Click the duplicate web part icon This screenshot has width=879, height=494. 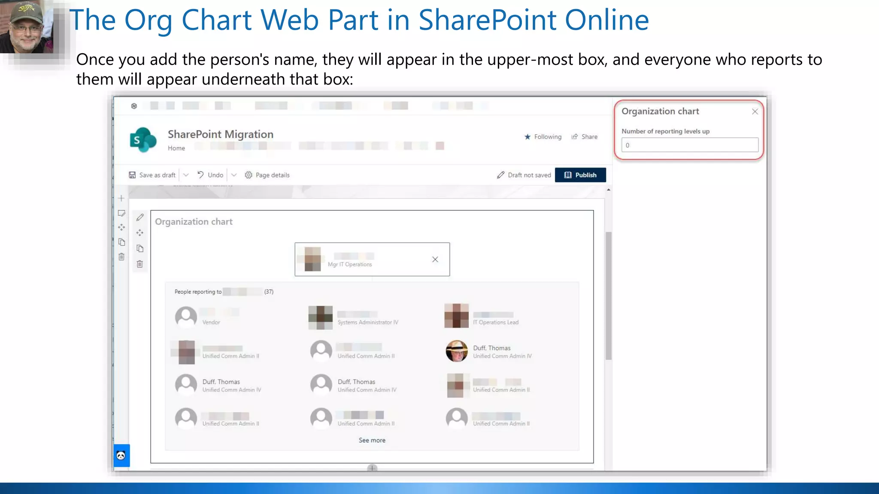140,248
